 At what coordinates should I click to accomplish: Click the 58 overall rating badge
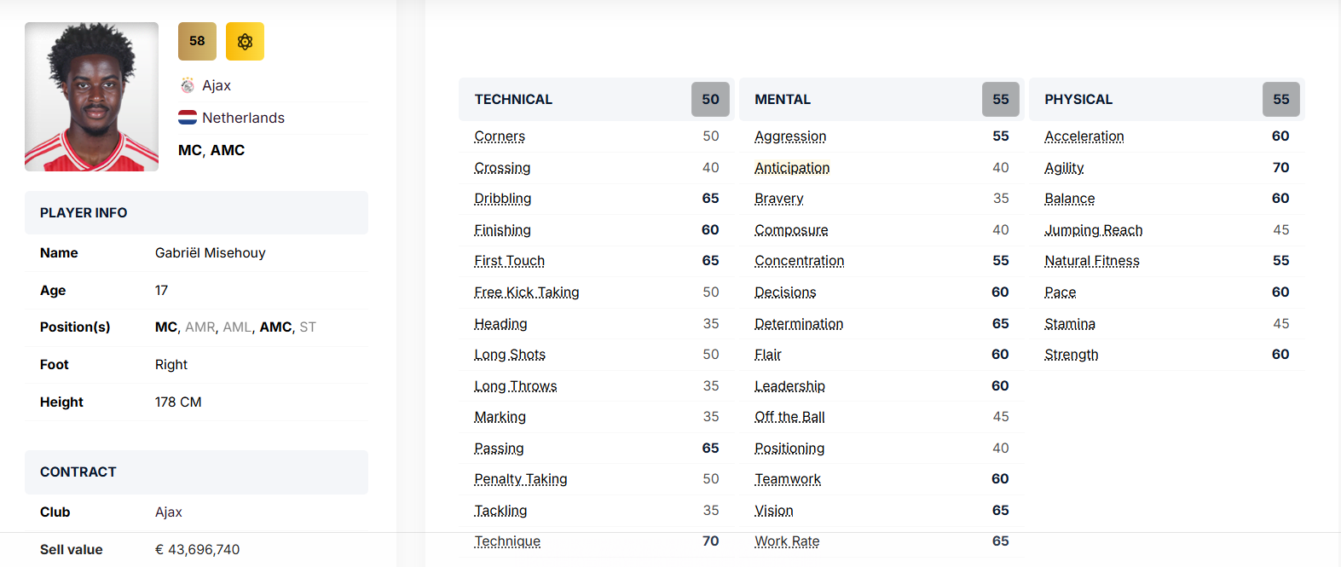197,41
